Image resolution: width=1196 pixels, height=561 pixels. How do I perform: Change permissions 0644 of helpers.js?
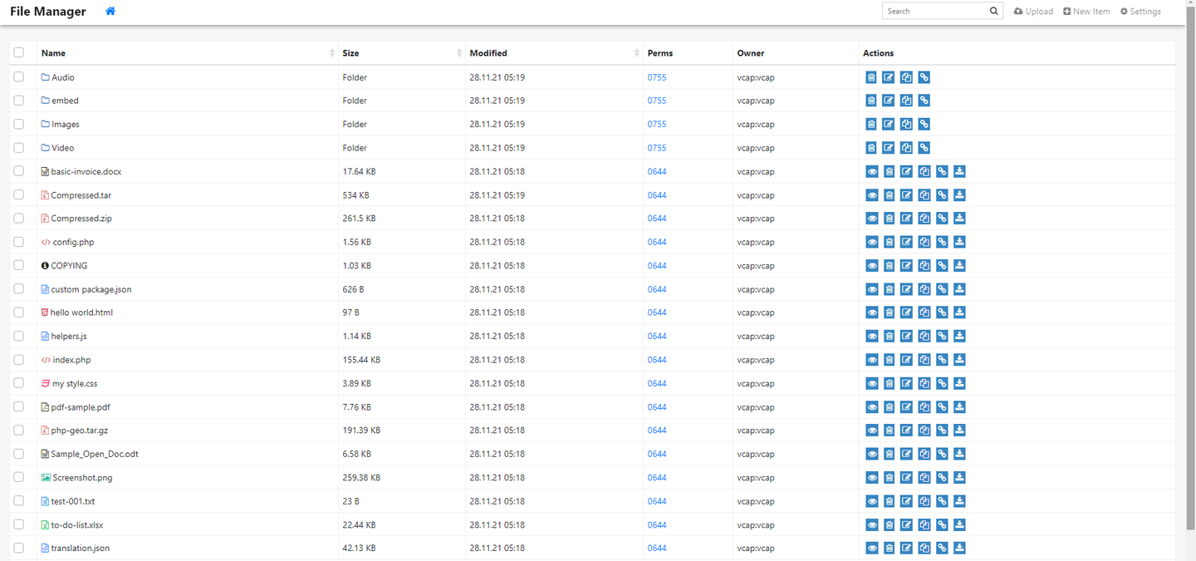coord(657,337)
